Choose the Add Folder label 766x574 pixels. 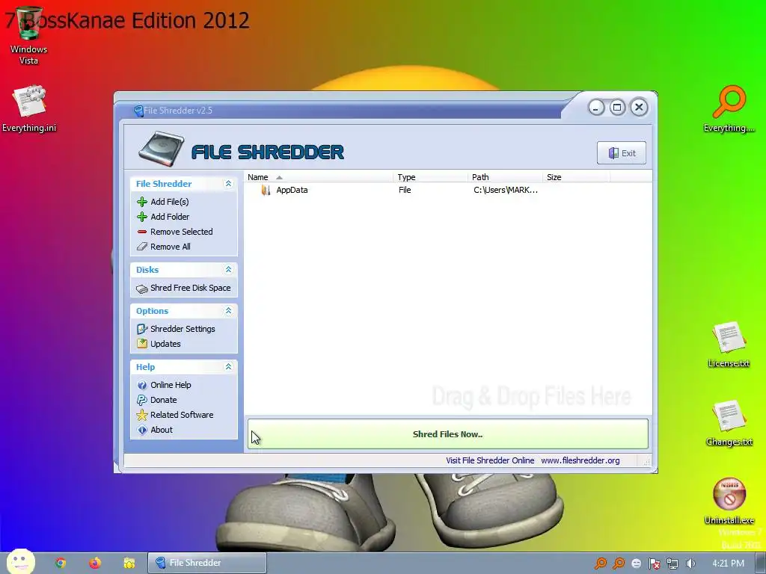[170, 217]
